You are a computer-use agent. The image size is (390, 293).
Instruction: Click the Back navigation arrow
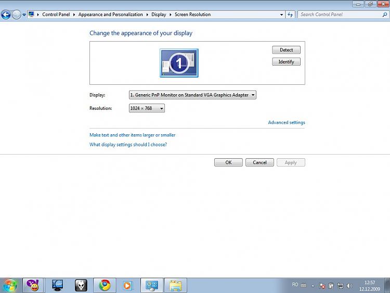coord(6,15)
